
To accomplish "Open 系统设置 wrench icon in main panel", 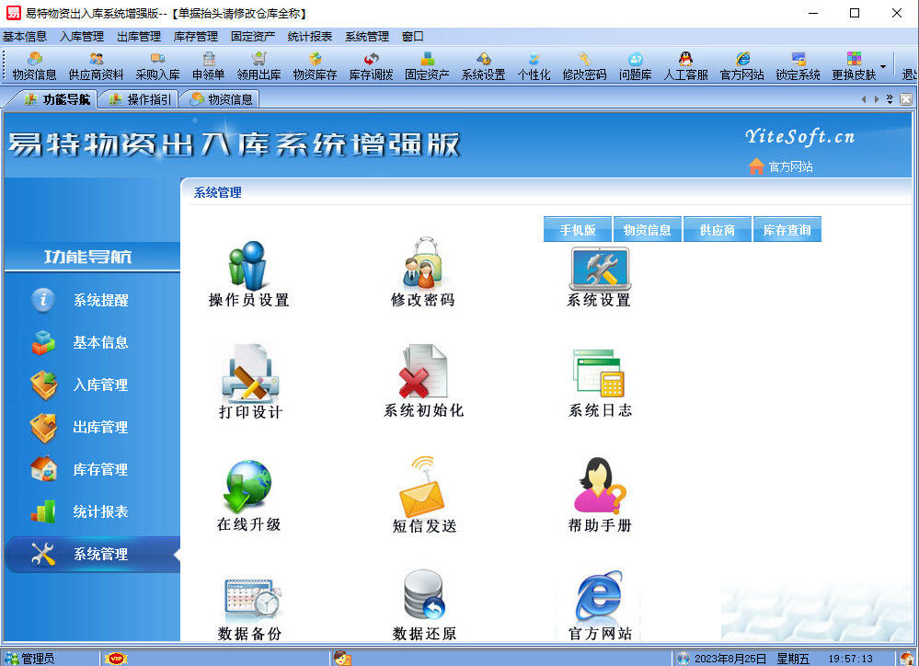I will click(599, 277).
